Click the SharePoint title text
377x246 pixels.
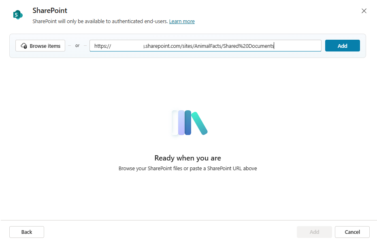[50, 11]
